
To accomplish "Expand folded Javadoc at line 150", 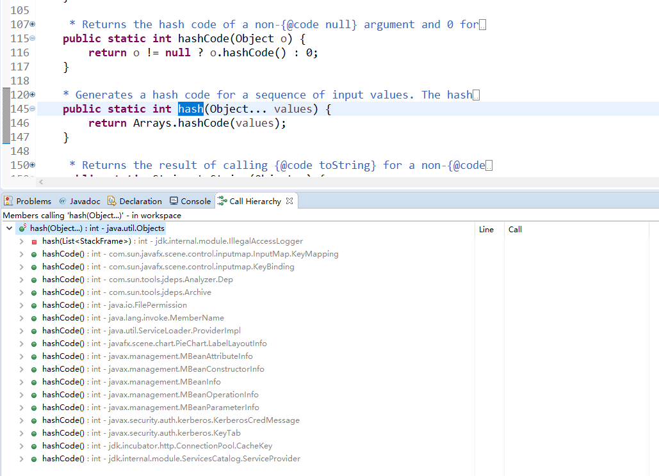I will click(33, 165).
